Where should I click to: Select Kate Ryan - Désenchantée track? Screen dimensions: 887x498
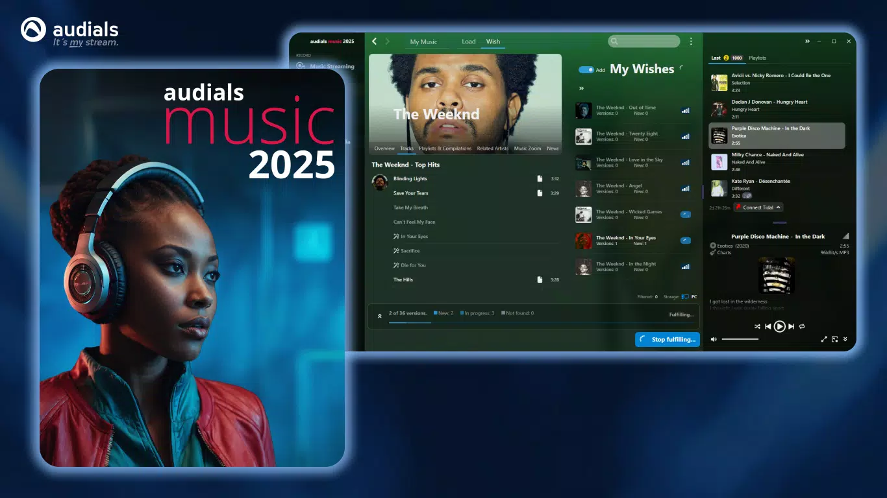click(x=777, y=189)
